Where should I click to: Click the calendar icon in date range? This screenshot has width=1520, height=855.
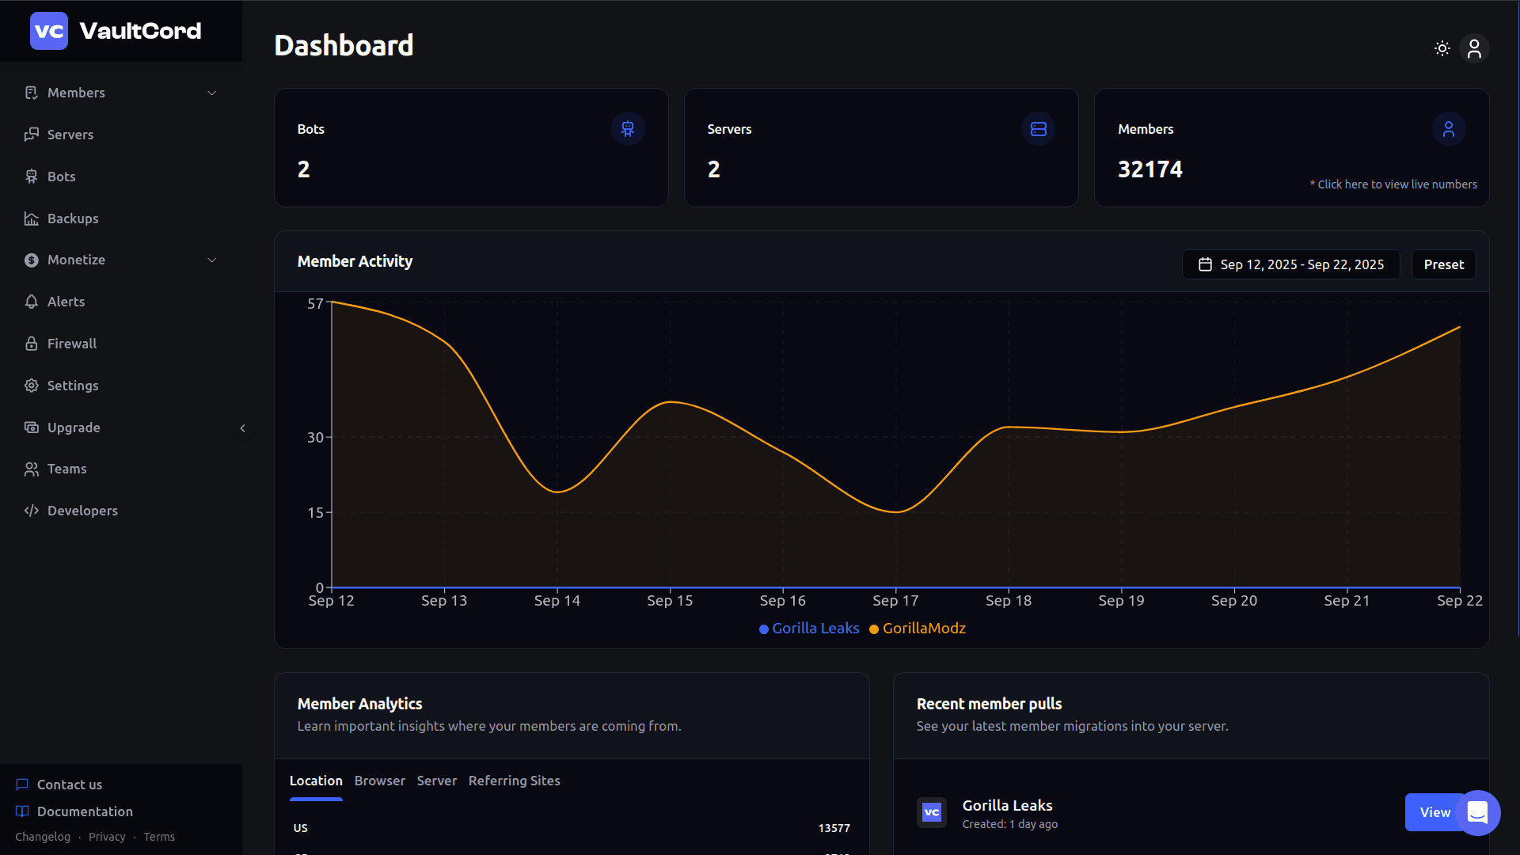click(1205, 264)
